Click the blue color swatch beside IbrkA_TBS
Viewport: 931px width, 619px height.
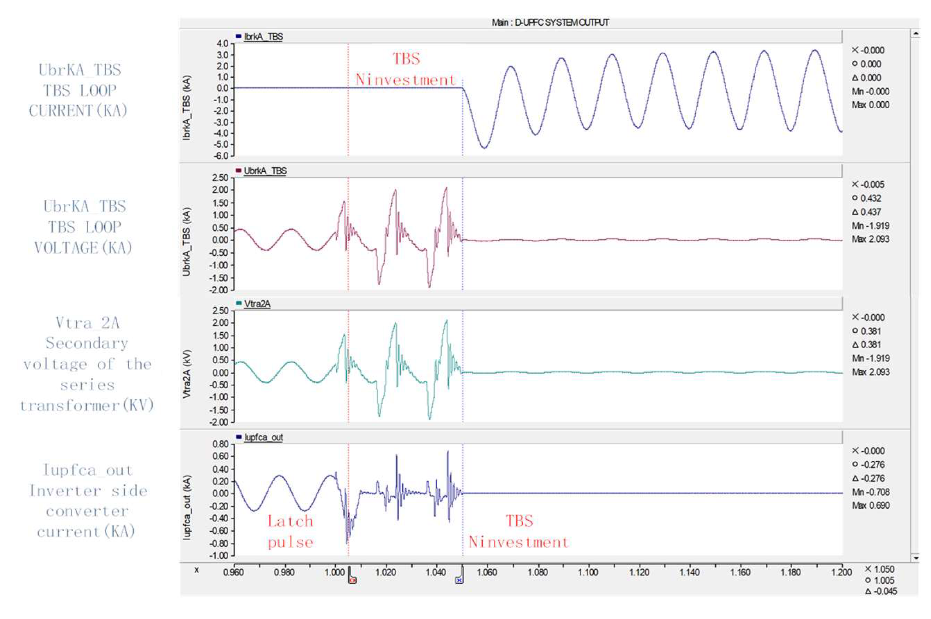pos(238,37)
